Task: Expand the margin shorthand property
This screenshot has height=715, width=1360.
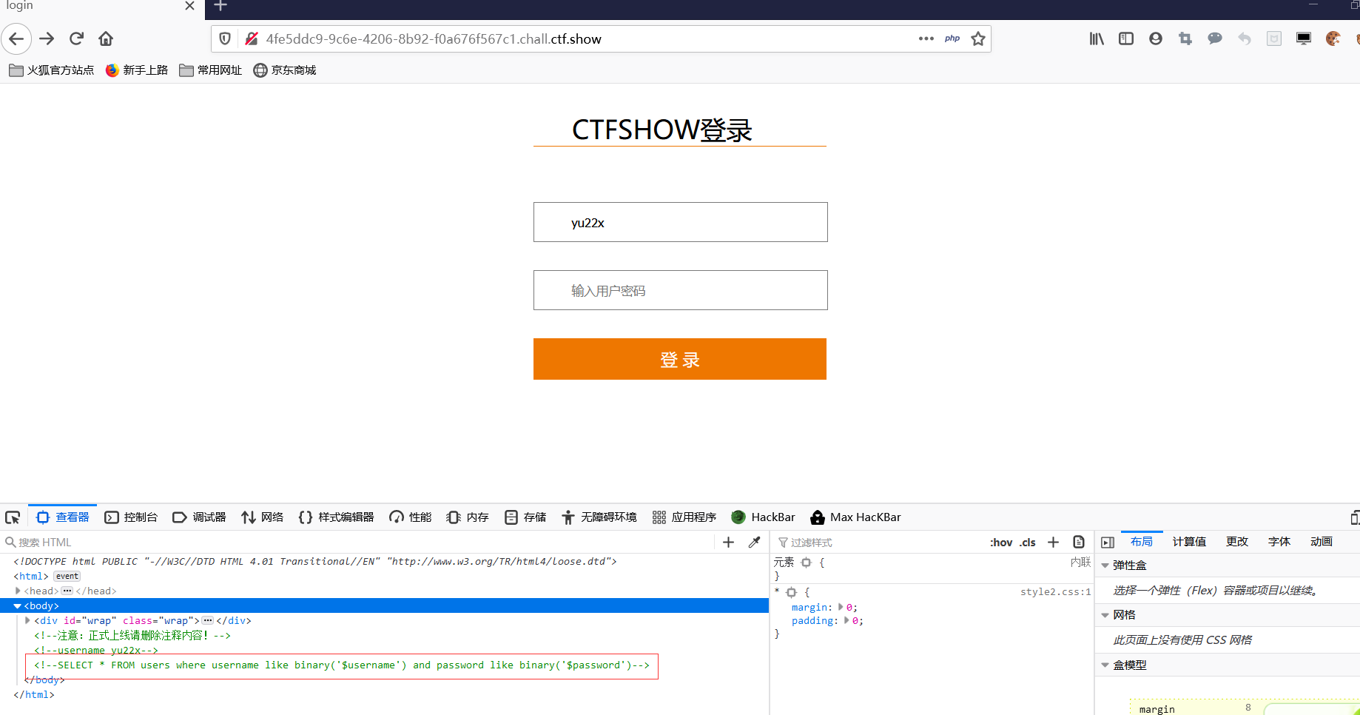Action: pyautogui.click(x=841, y=607)
